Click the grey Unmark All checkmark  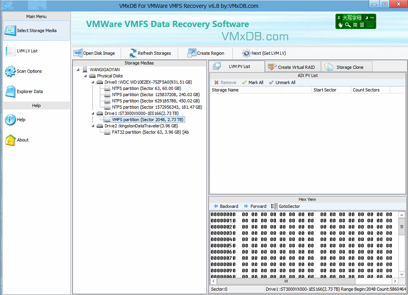271,83
